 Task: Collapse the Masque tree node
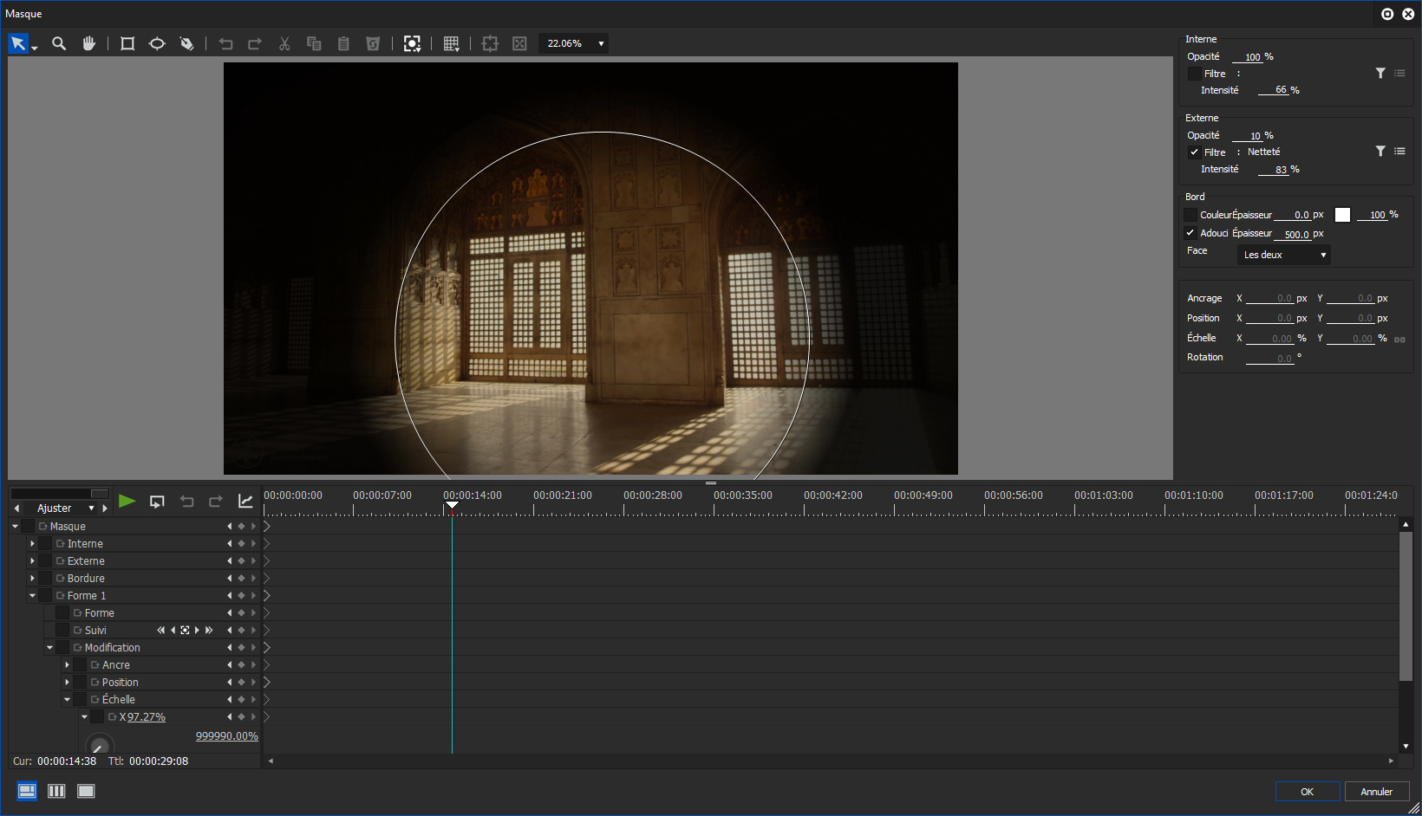click(x=15, y=526)
